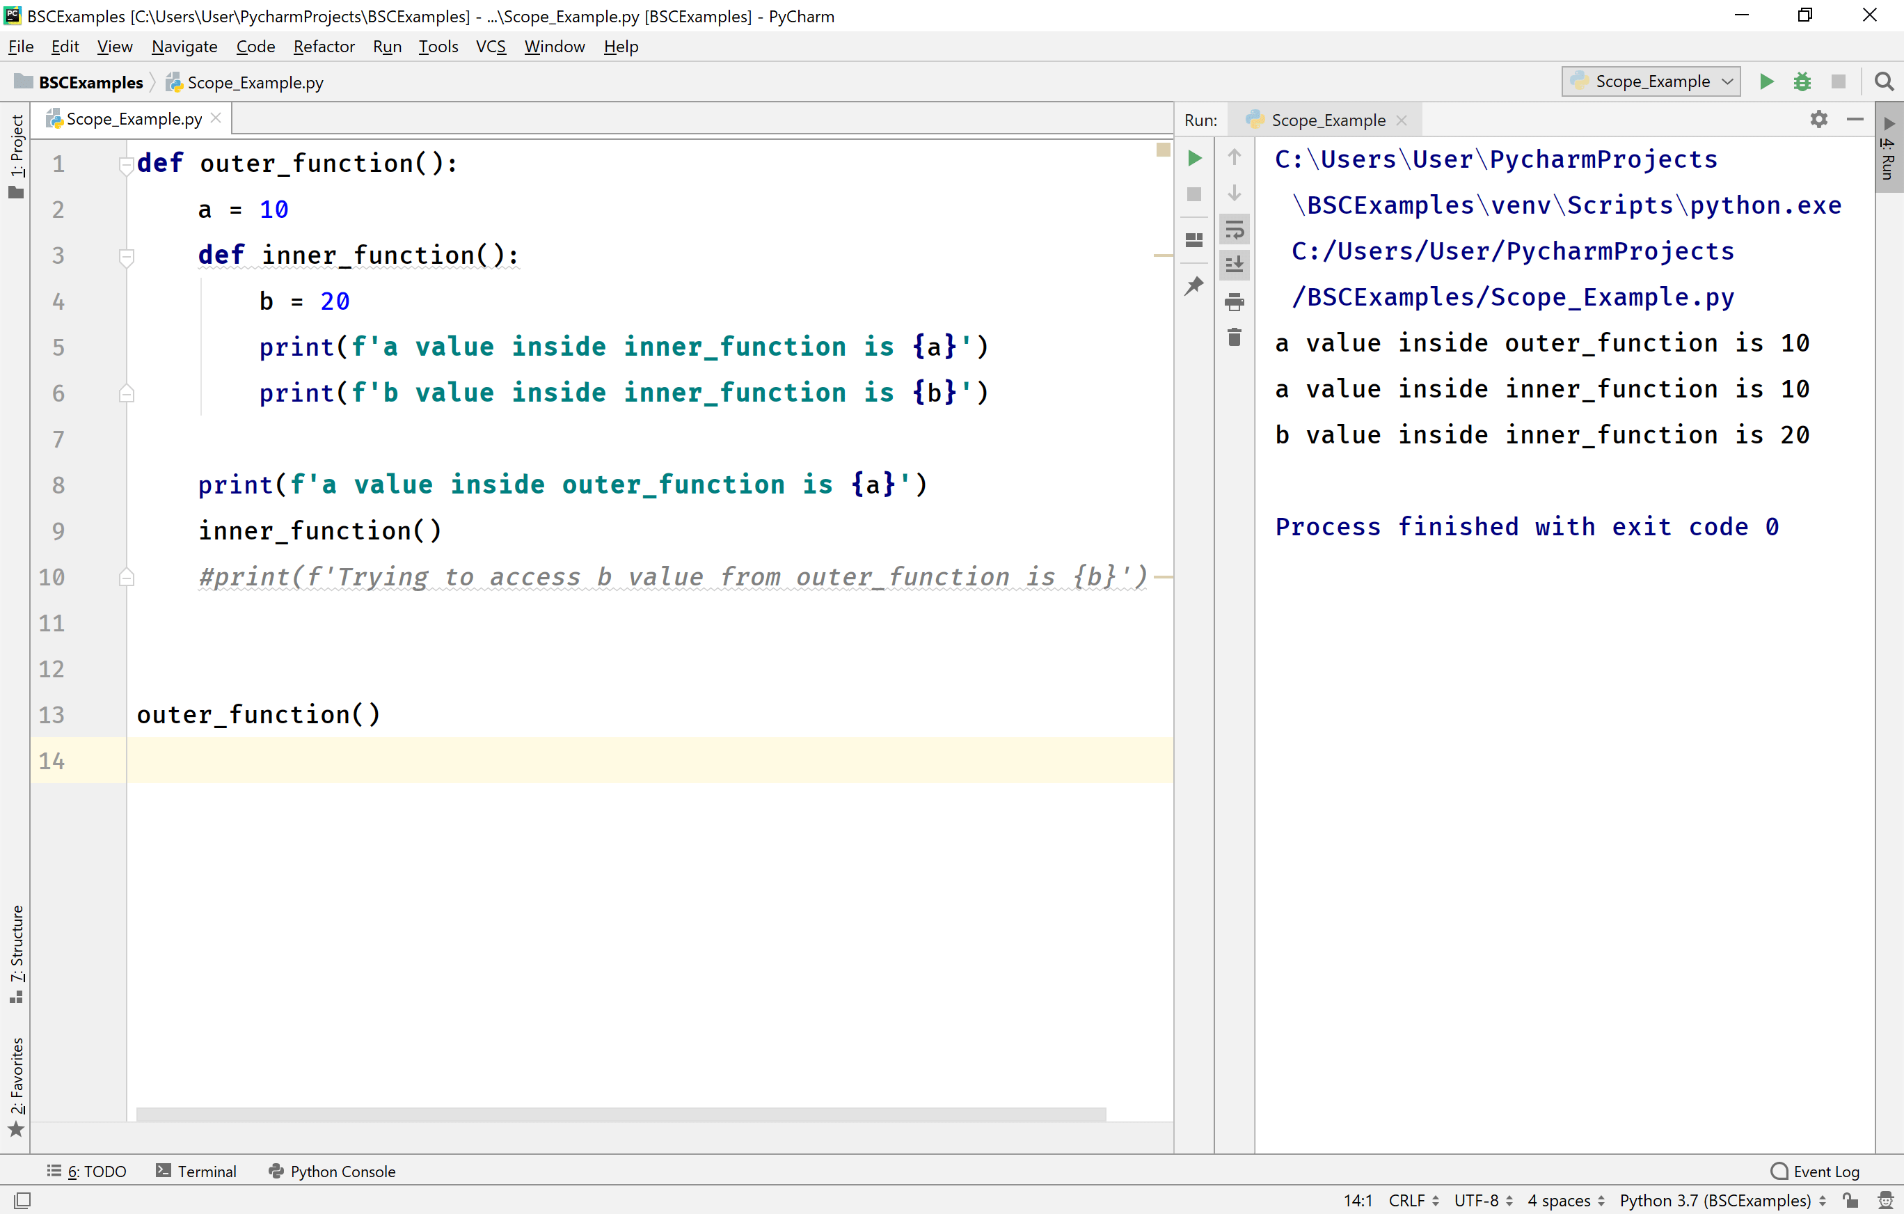The height and width of the screenshot is (1214, 1904).
Task: Toggle file read-only lock in status bar
Action: pos(1850,1200)
